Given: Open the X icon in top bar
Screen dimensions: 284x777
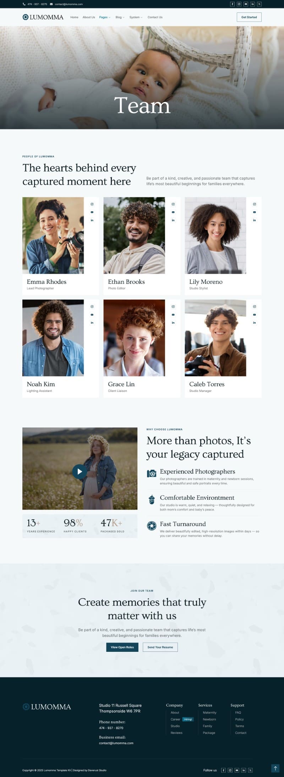Looking at the screenshot, I should (x=259, y=4).
